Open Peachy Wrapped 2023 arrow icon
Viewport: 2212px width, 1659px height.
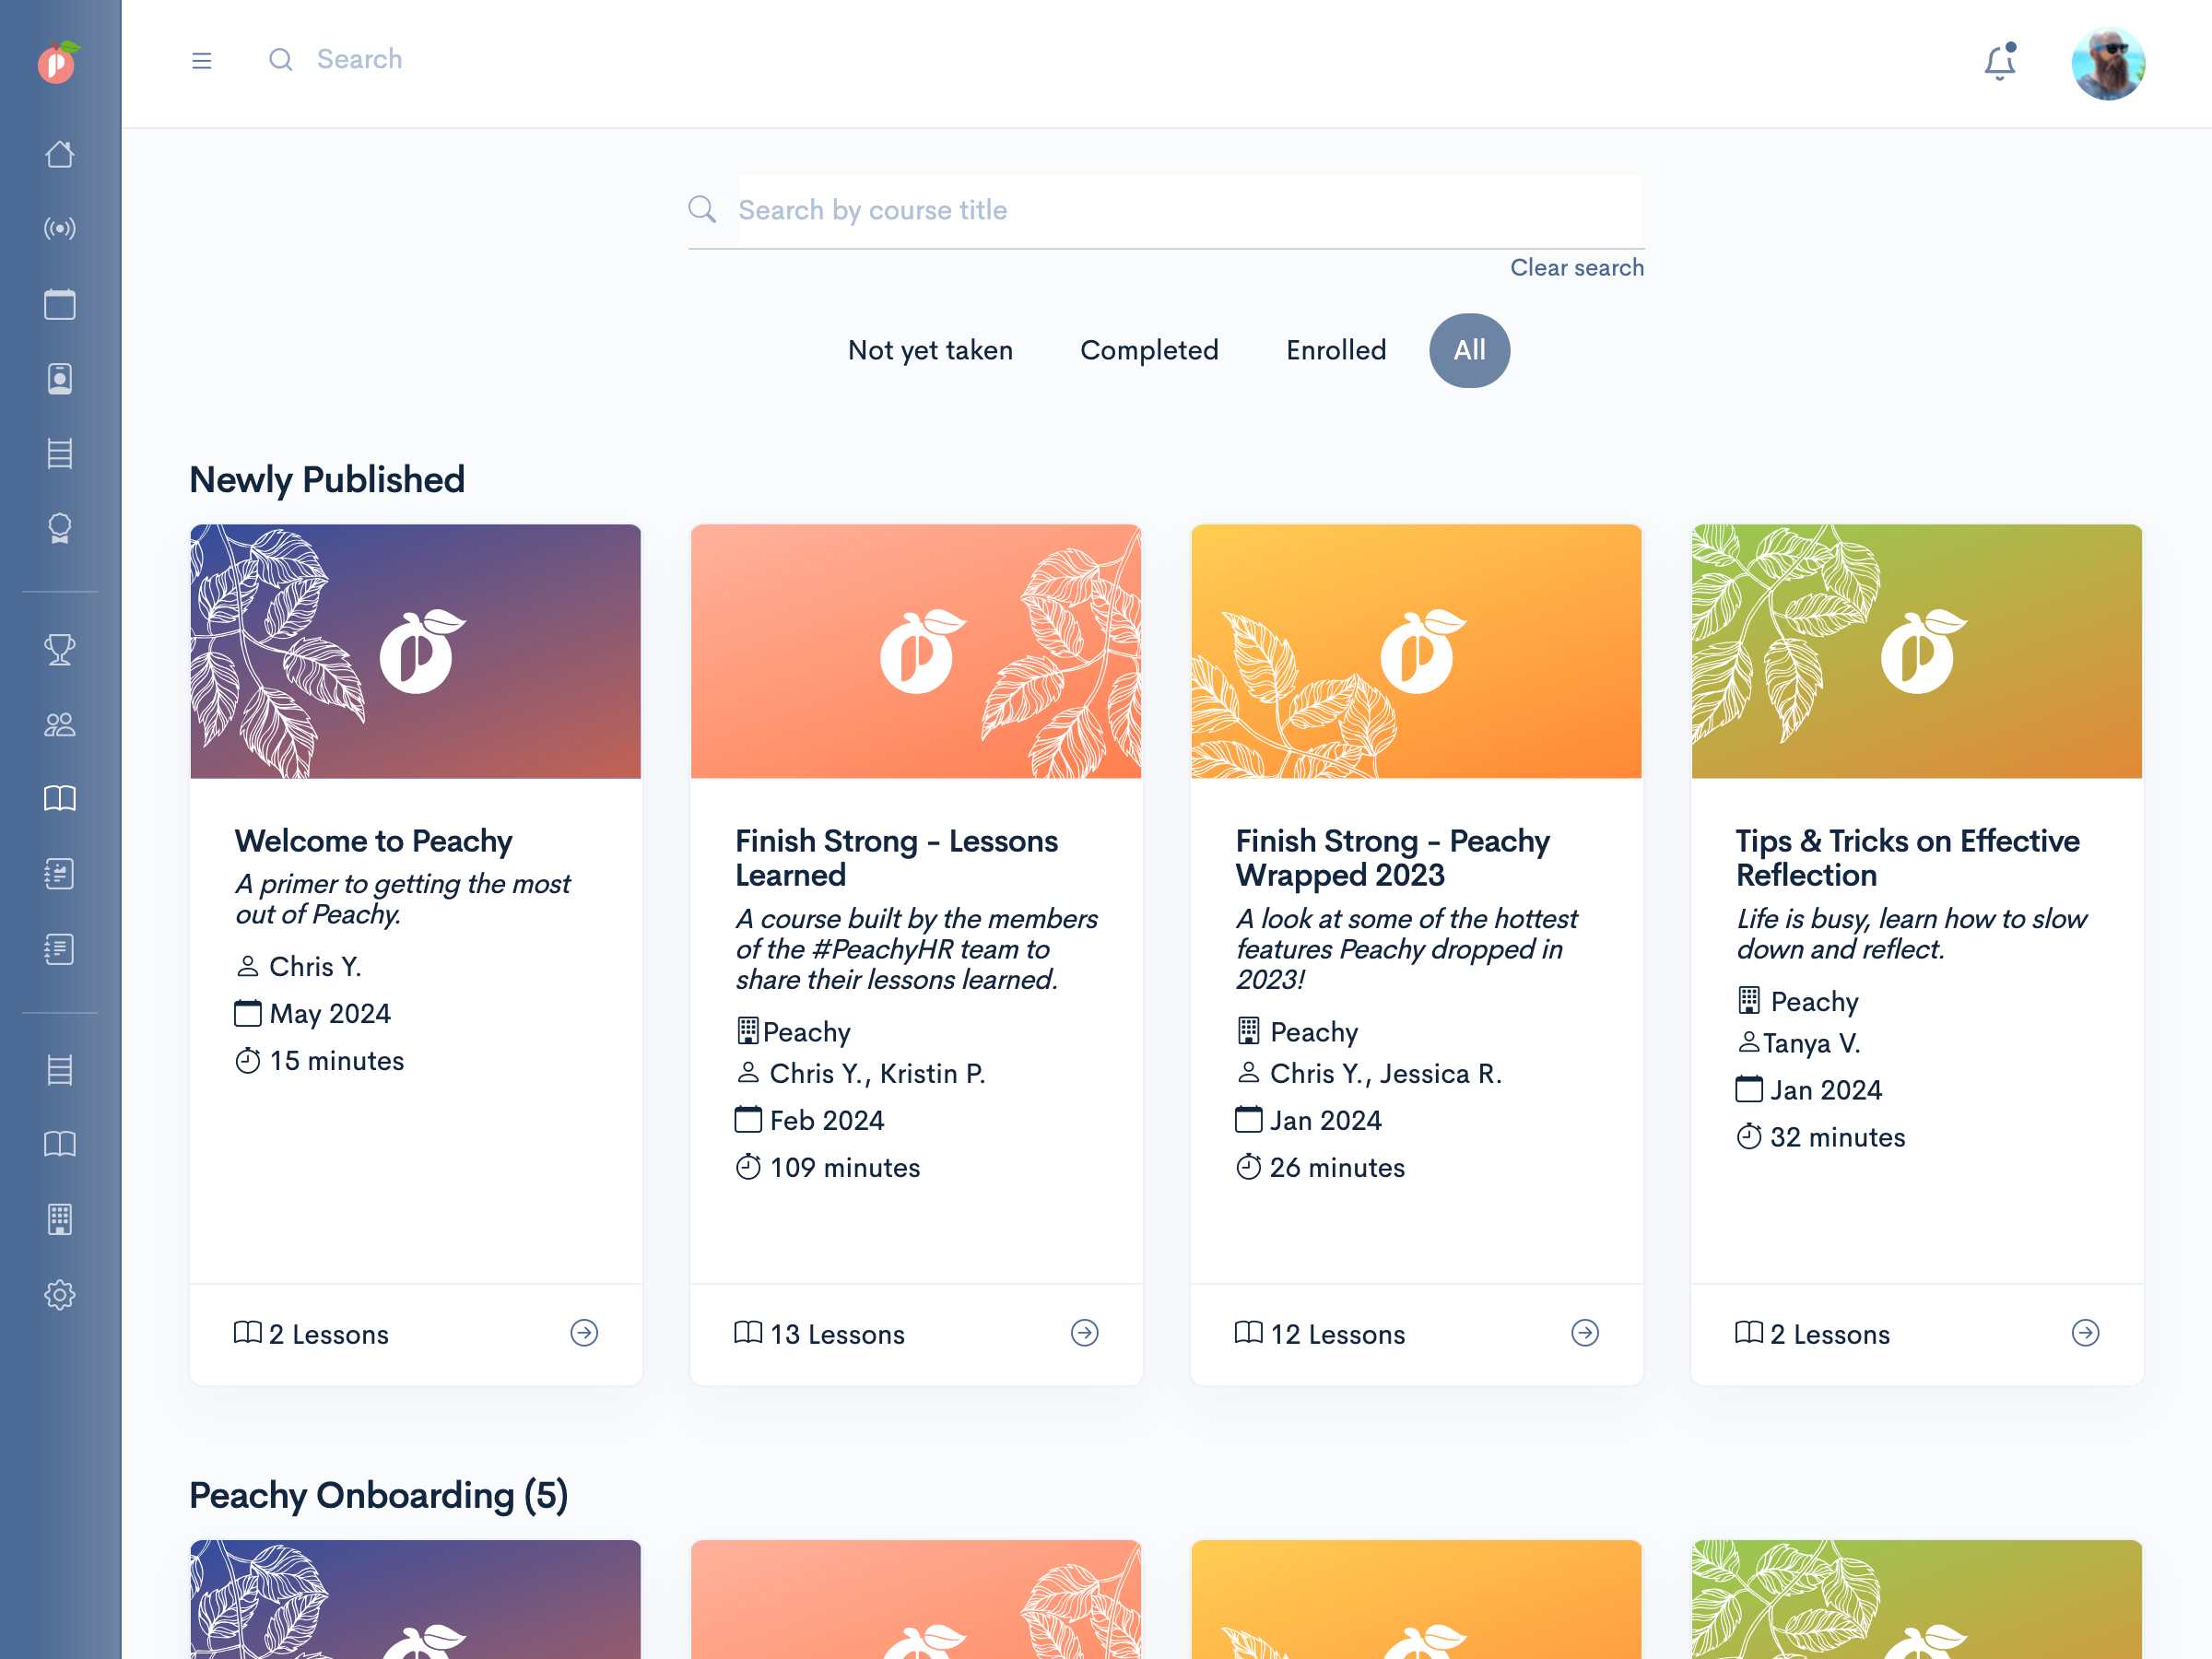click(1585, 1333)
